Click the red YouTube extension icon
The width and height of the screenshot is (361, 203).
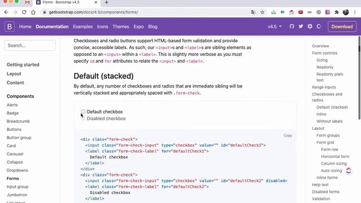[301, 12]
